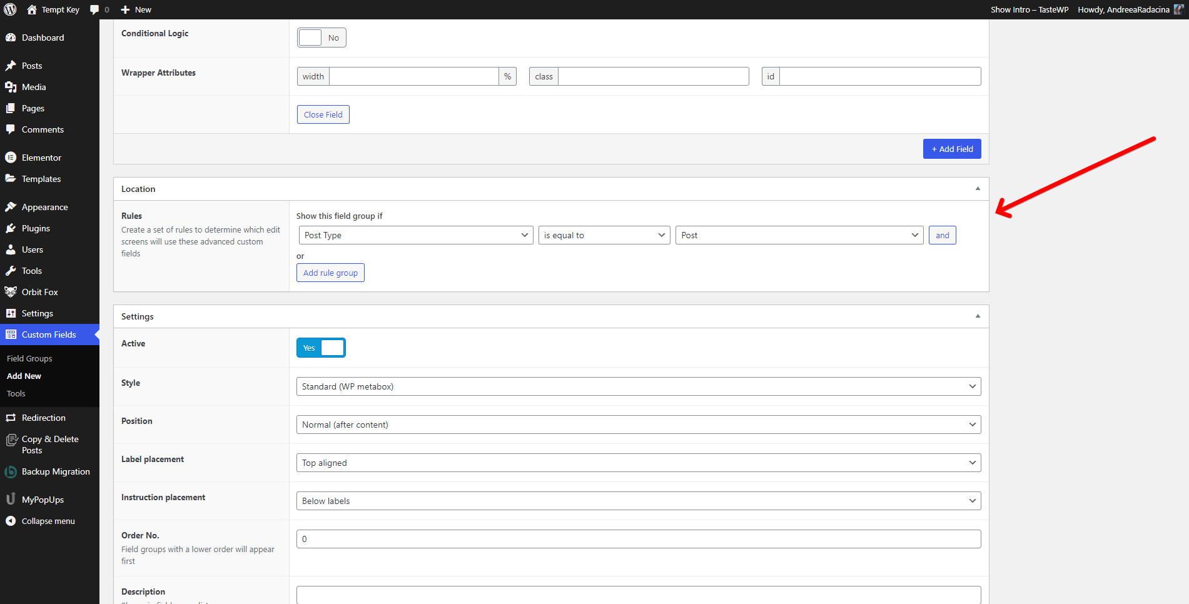Image resolution: width=1189 pixels, height=604 pixels.
Task: Click the Orbit Fox icon
Action: click(x=11, y=292)
